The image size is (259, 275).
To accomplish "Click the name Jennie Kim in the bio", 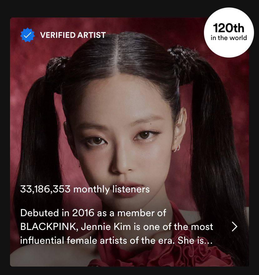I will (106, 227).
